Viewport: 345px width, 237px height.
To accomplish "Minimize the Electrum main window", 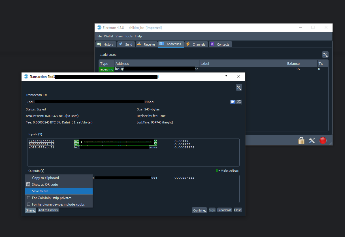I will coord(300,27).
